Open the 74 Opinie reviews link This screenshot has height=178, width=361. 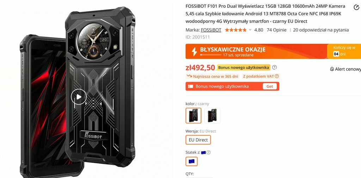(276, 30)
